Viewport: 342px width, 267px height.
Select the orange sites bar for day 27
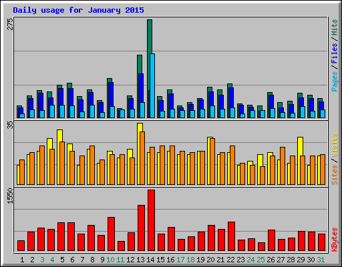click(x=283, y=166)
